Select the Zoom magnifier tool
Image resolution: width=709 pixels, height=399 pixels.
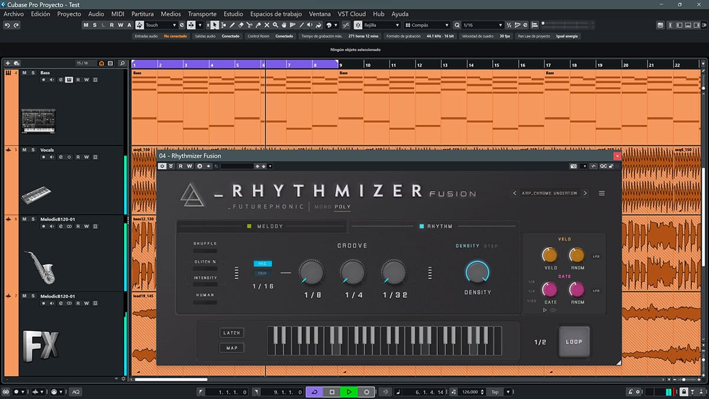pyautogui.click(x=276, y=25)
